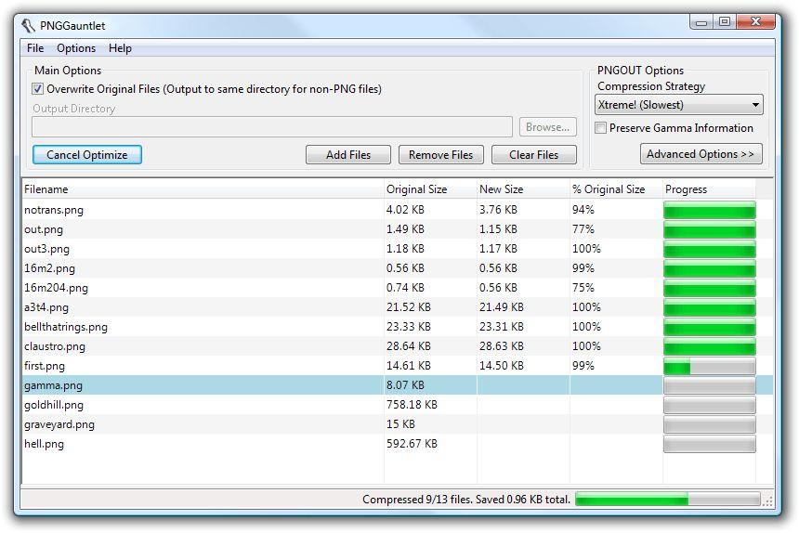
Task: Select the out.png file row
Action: click(x=398, y=229)
